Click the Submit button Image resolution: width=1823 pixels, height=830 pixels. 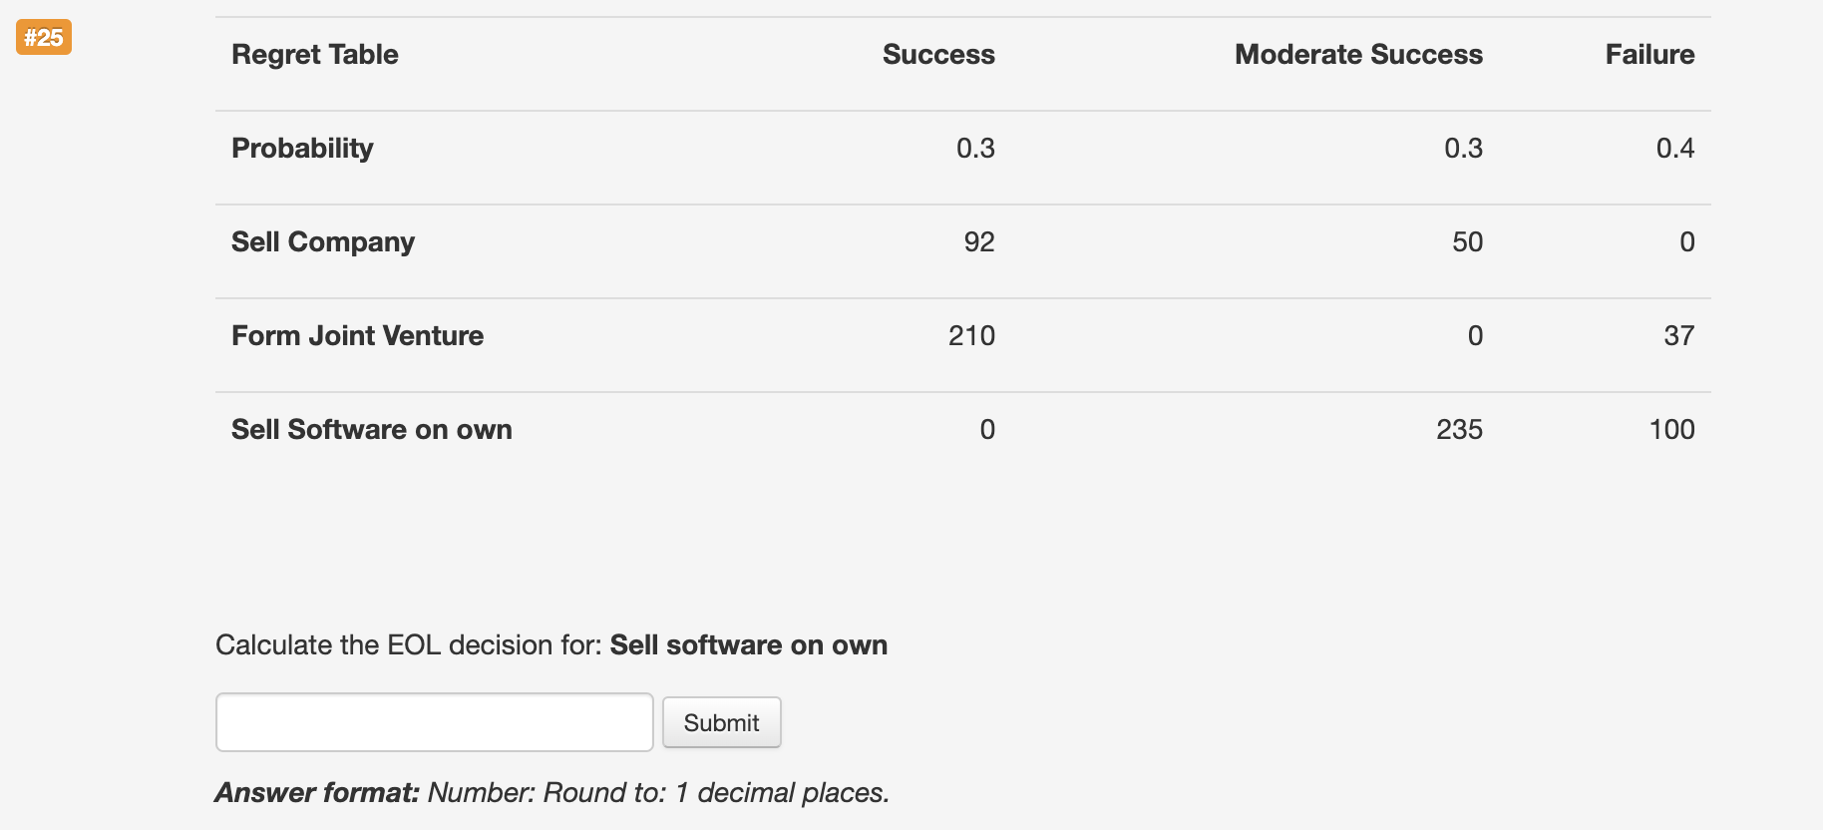[x=721, y=721]
